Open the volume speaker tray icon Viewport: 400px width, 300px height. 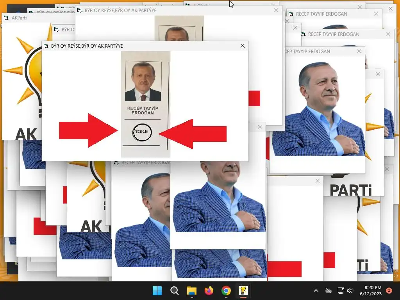(x=350, y=291)
